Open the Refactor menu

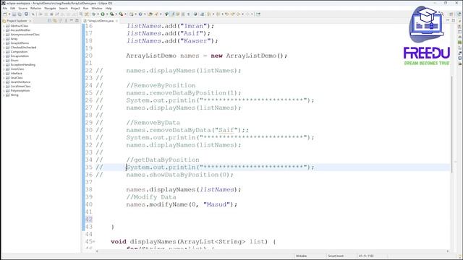tap(35, 8)
